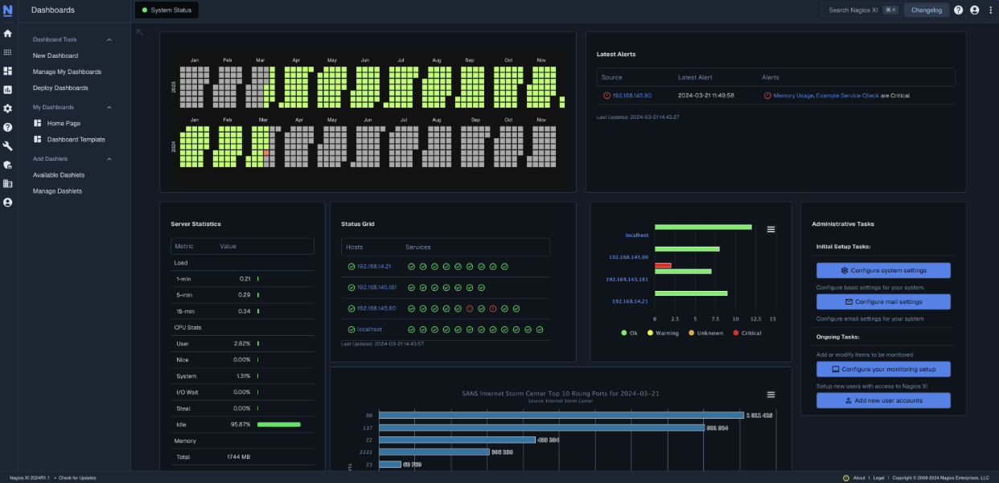Click the Idle CPU green progress bar
This screenshot has width=999, height=483.
(x=279, y=424)
